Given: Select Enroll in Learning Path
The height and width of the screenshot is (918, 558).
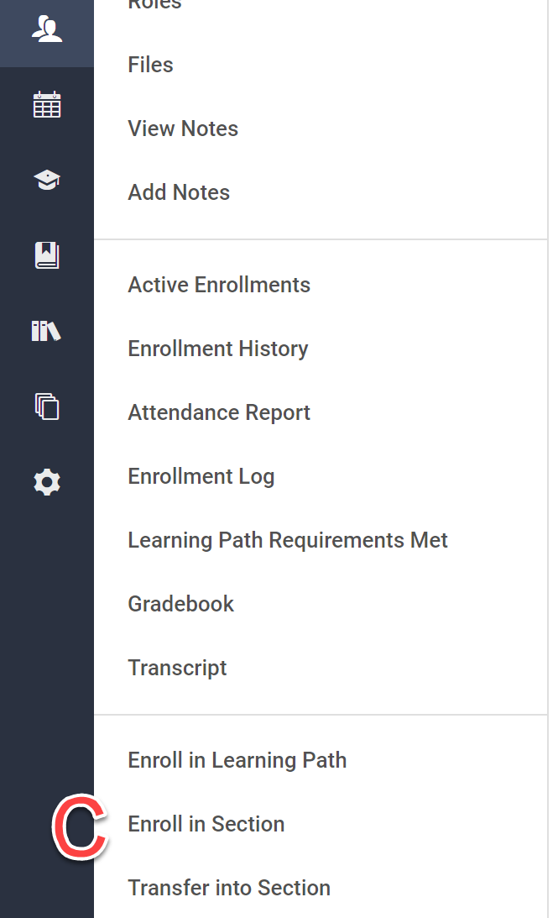Looking at the screenshot, I should 237,760.
